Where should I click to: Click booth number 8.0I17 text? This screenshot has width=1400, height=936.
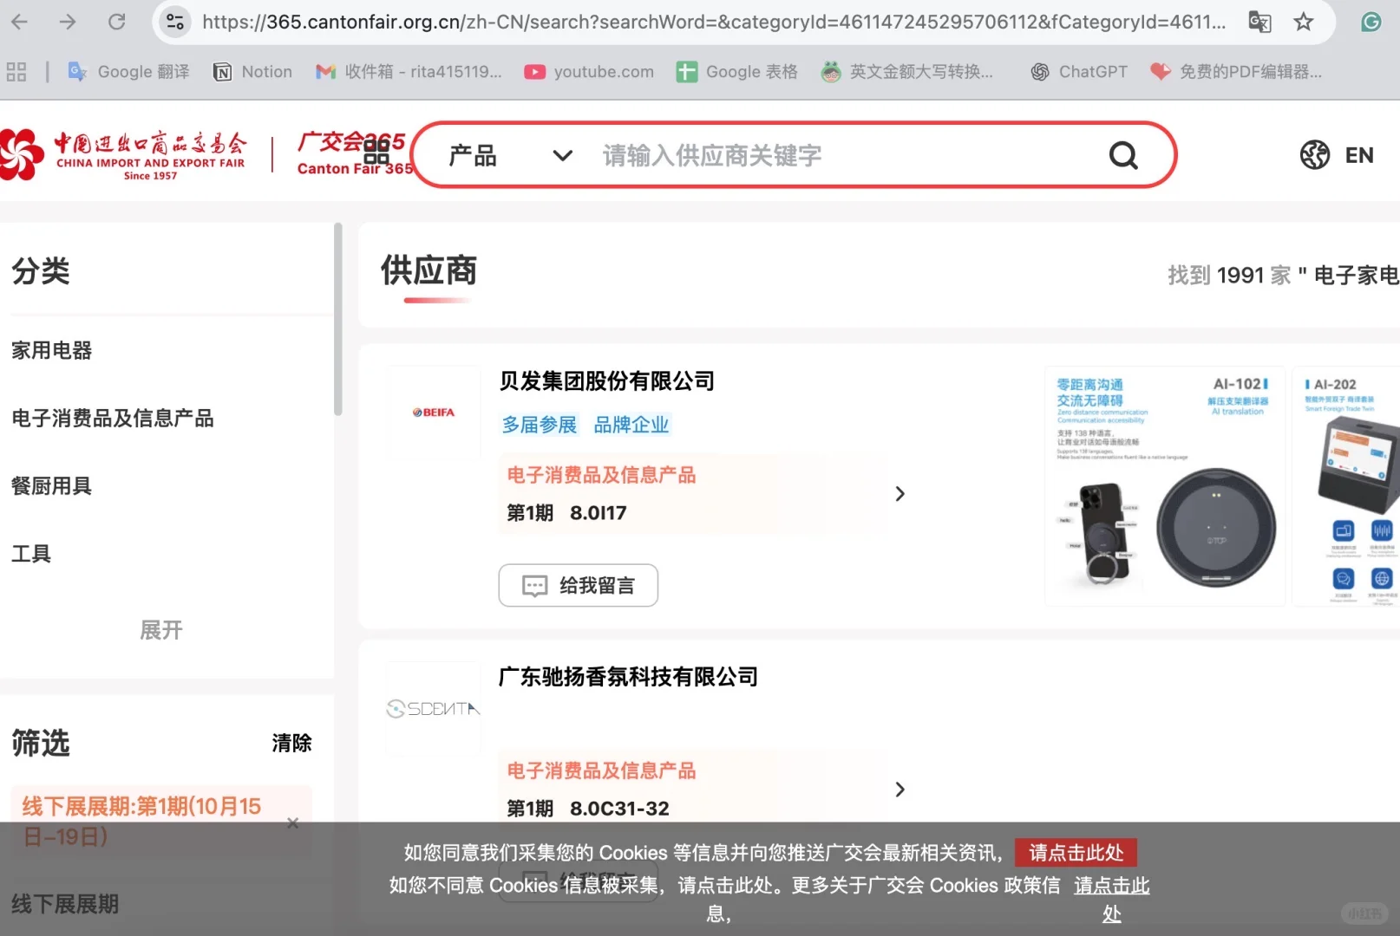[598, 513]
